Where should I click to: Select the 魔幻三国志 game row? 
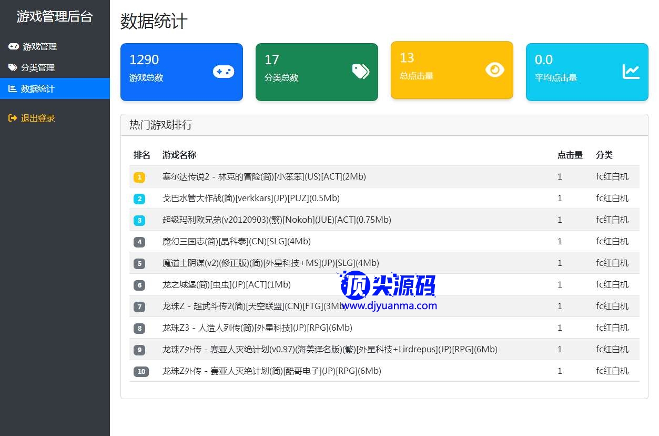(236, 242)
